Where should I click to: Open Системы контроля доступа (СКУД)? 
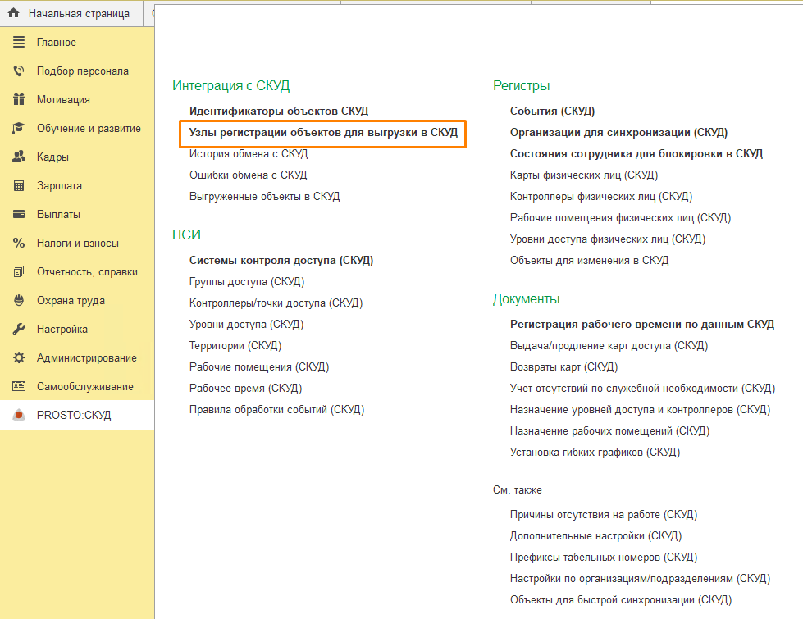[281, 260]
